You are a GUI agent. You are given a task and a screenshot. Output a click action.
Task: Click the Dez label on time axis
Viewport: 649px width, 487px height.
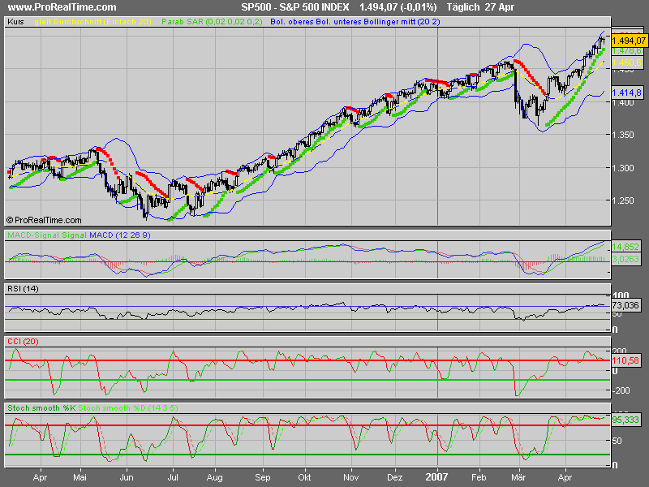tap(394, 477)
